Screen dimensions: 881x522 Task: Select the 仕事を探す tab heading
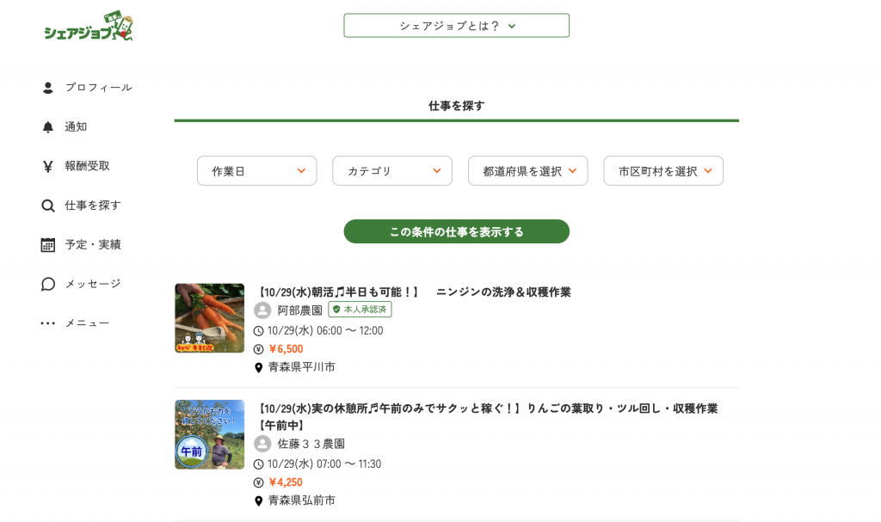[x=456, y=106]
